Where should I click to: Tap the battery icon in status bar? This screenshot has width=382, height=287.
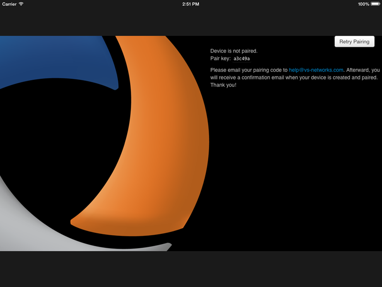[x=375, y=4]
